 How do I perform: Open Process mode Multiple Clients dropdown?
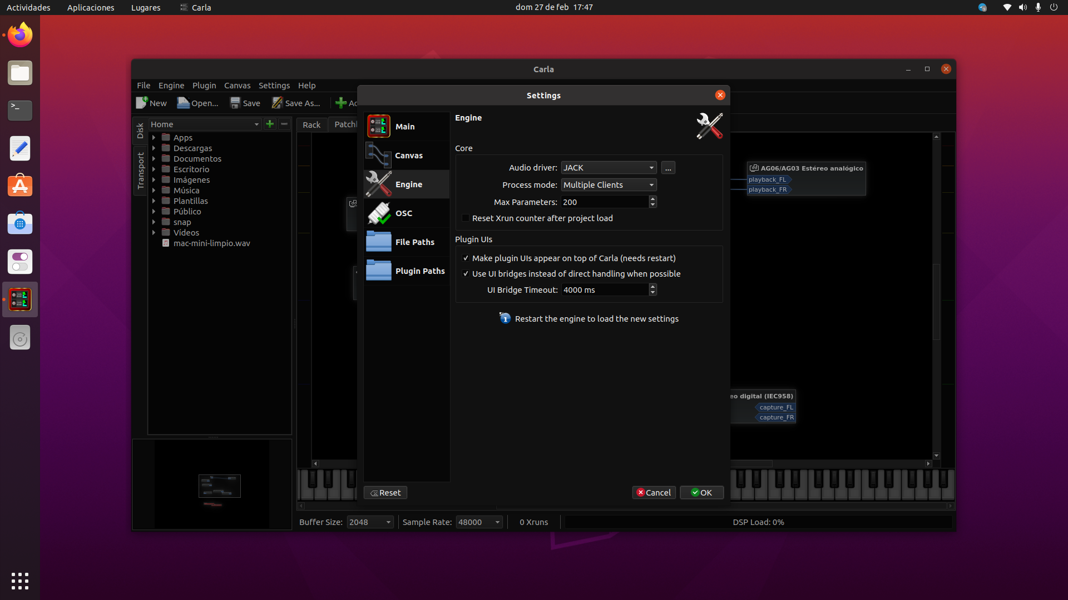609,185
